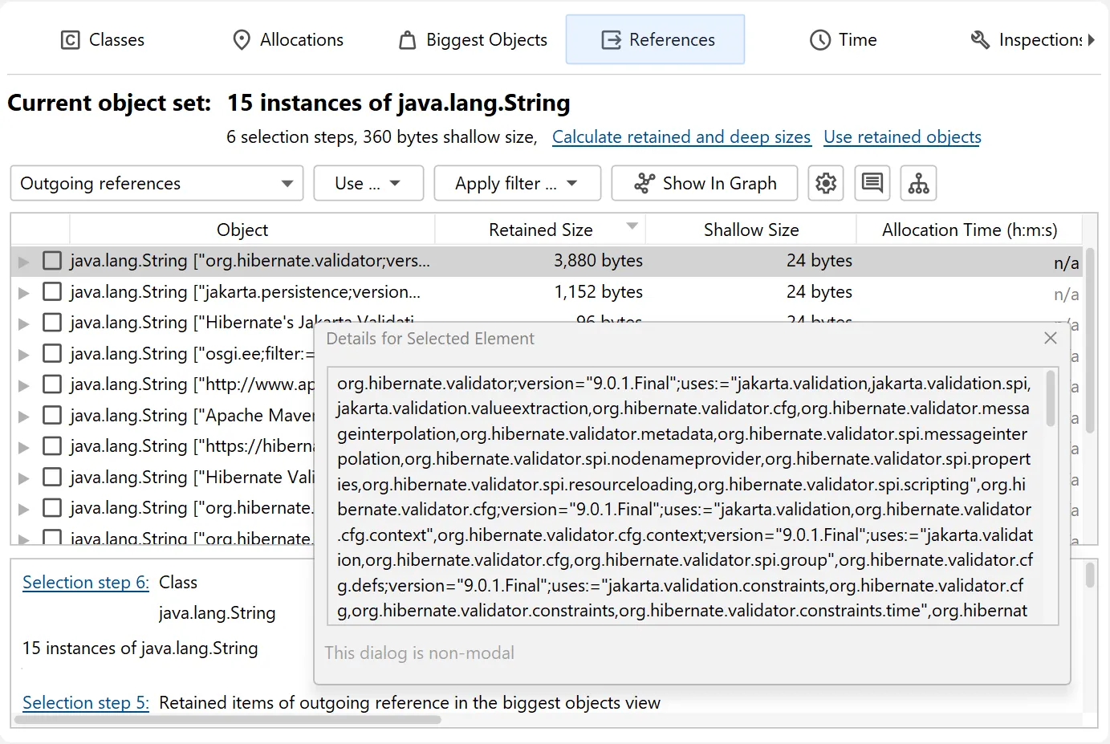1110x744 pixels.
Task: Click Calculate retained and deep sizes link
Action: click(681, 136)
